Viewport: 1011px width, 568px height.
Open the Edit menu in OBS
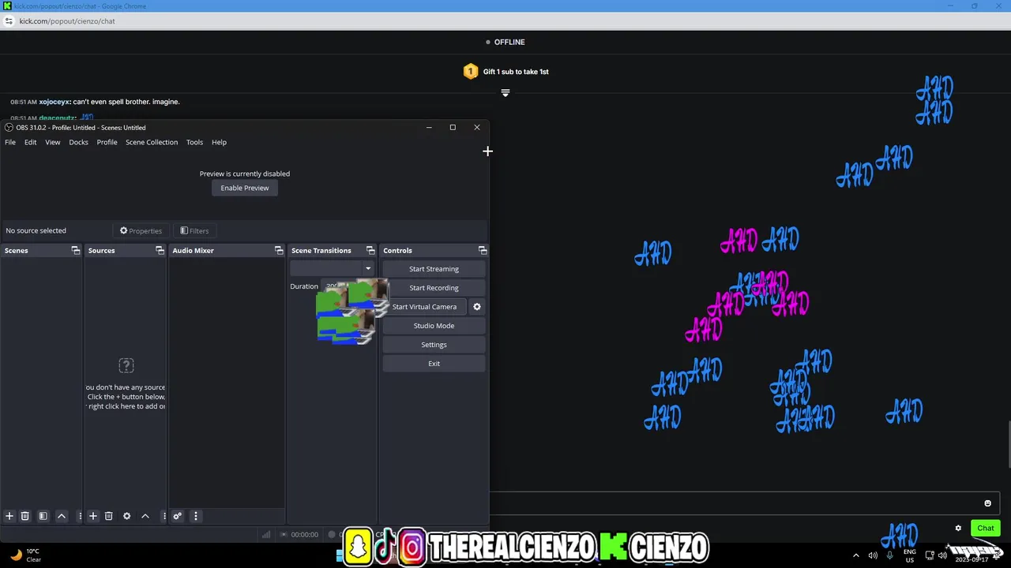30,143
